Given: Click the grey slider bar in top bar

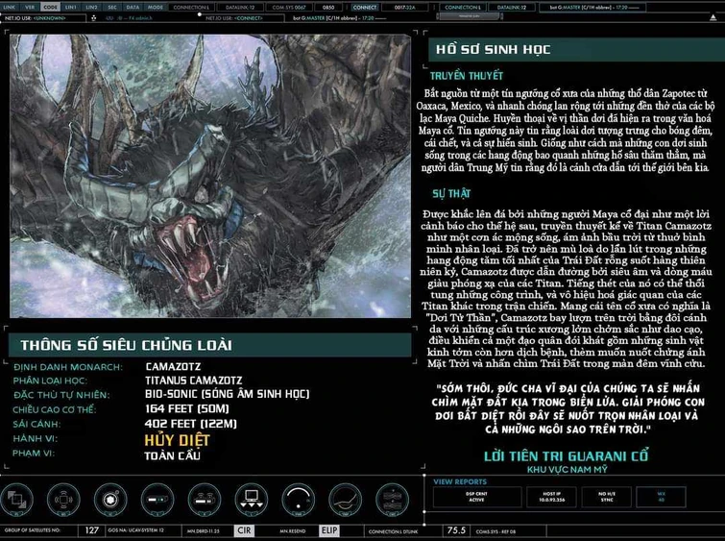Looking at the screenshot, I should [x=470, y=16].
